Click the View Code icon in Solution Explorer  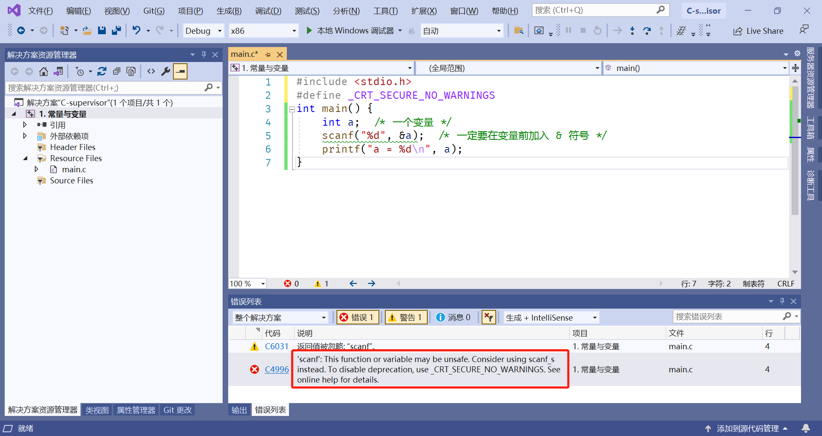[151, 71]
